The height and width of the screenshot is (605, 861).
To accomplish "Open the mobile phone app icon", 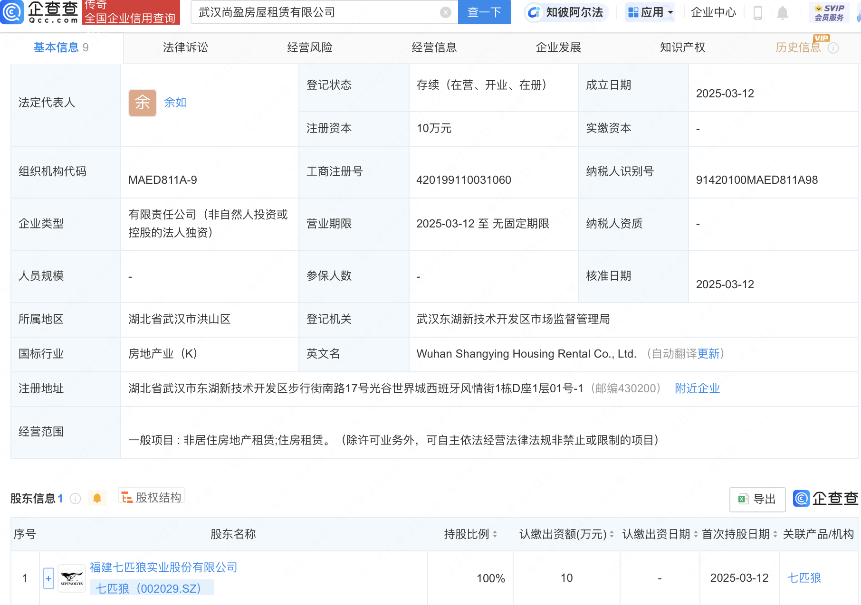I will point(758,12).
